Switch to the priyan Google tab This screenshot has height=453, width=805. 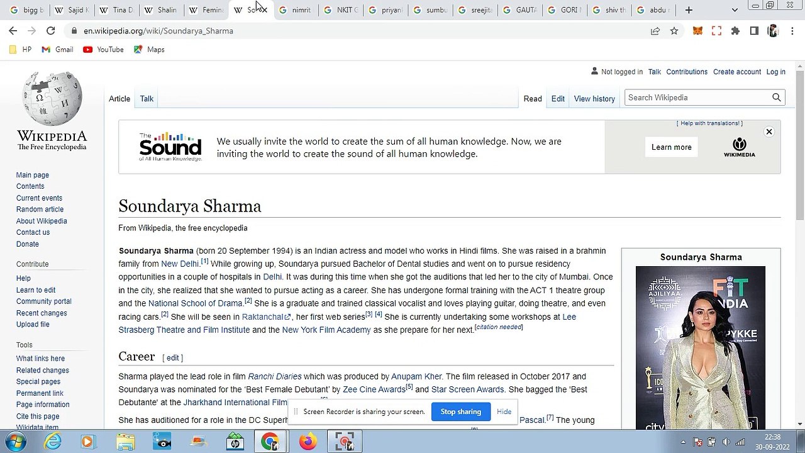coord(385,10)
